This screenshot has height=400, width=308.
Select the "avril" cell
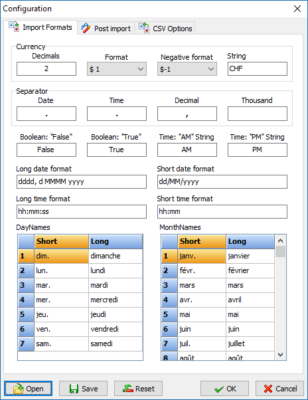[250, 300]
